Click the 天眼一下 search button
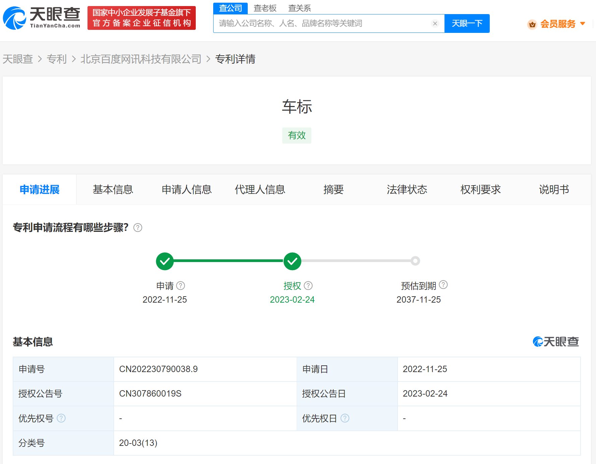 pos(467,23)
